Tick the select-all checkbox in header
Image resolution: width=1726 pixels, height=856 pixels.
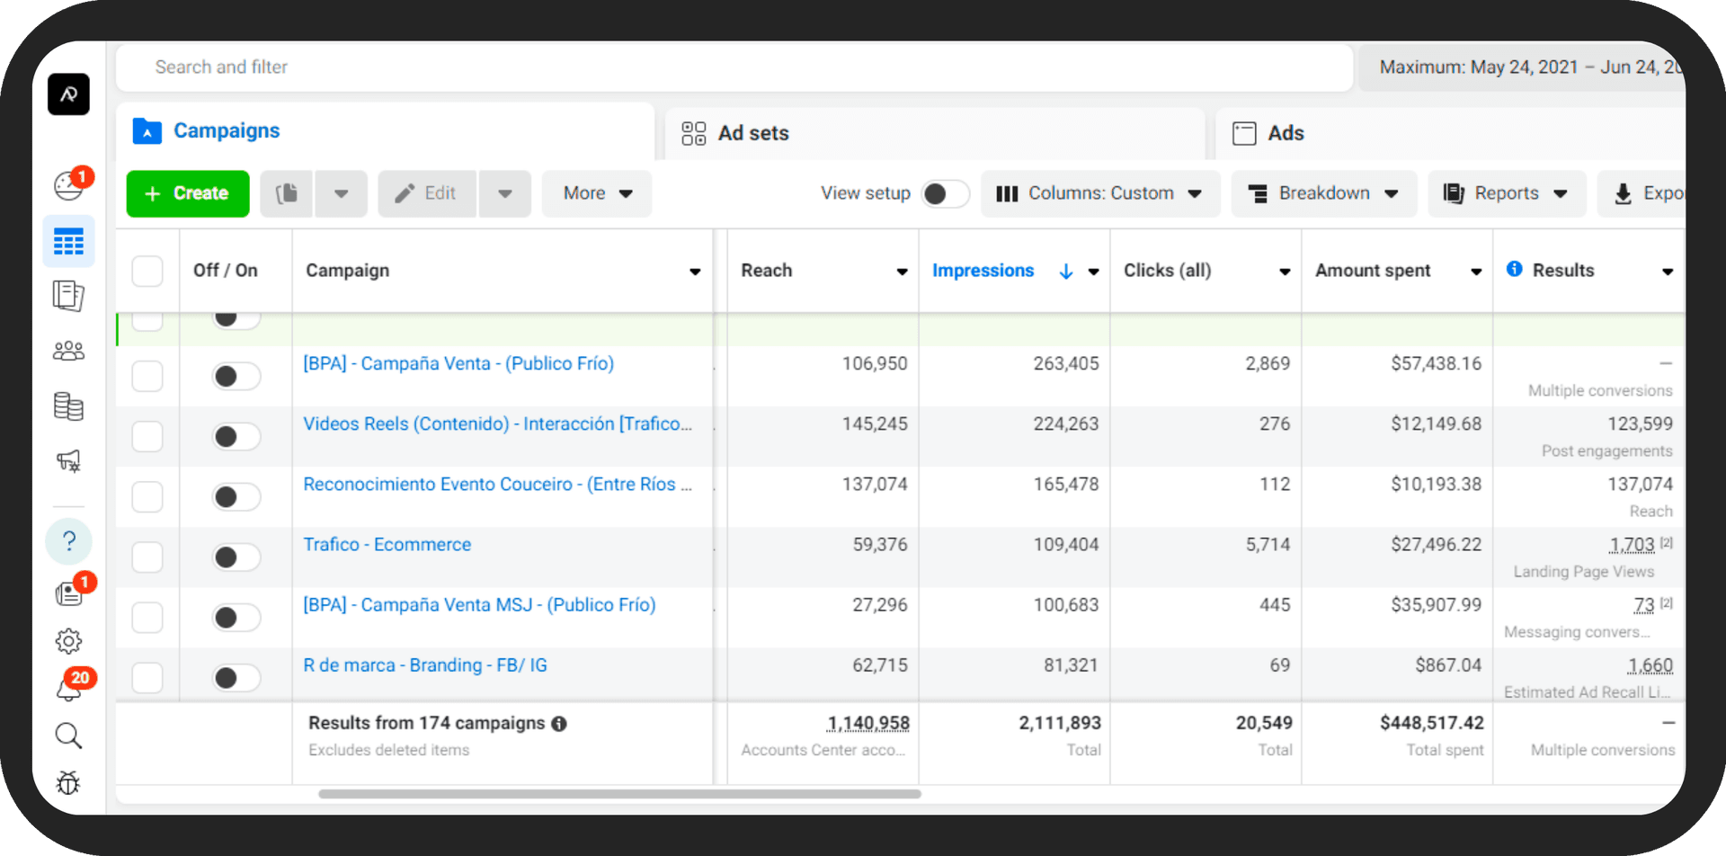147,271
